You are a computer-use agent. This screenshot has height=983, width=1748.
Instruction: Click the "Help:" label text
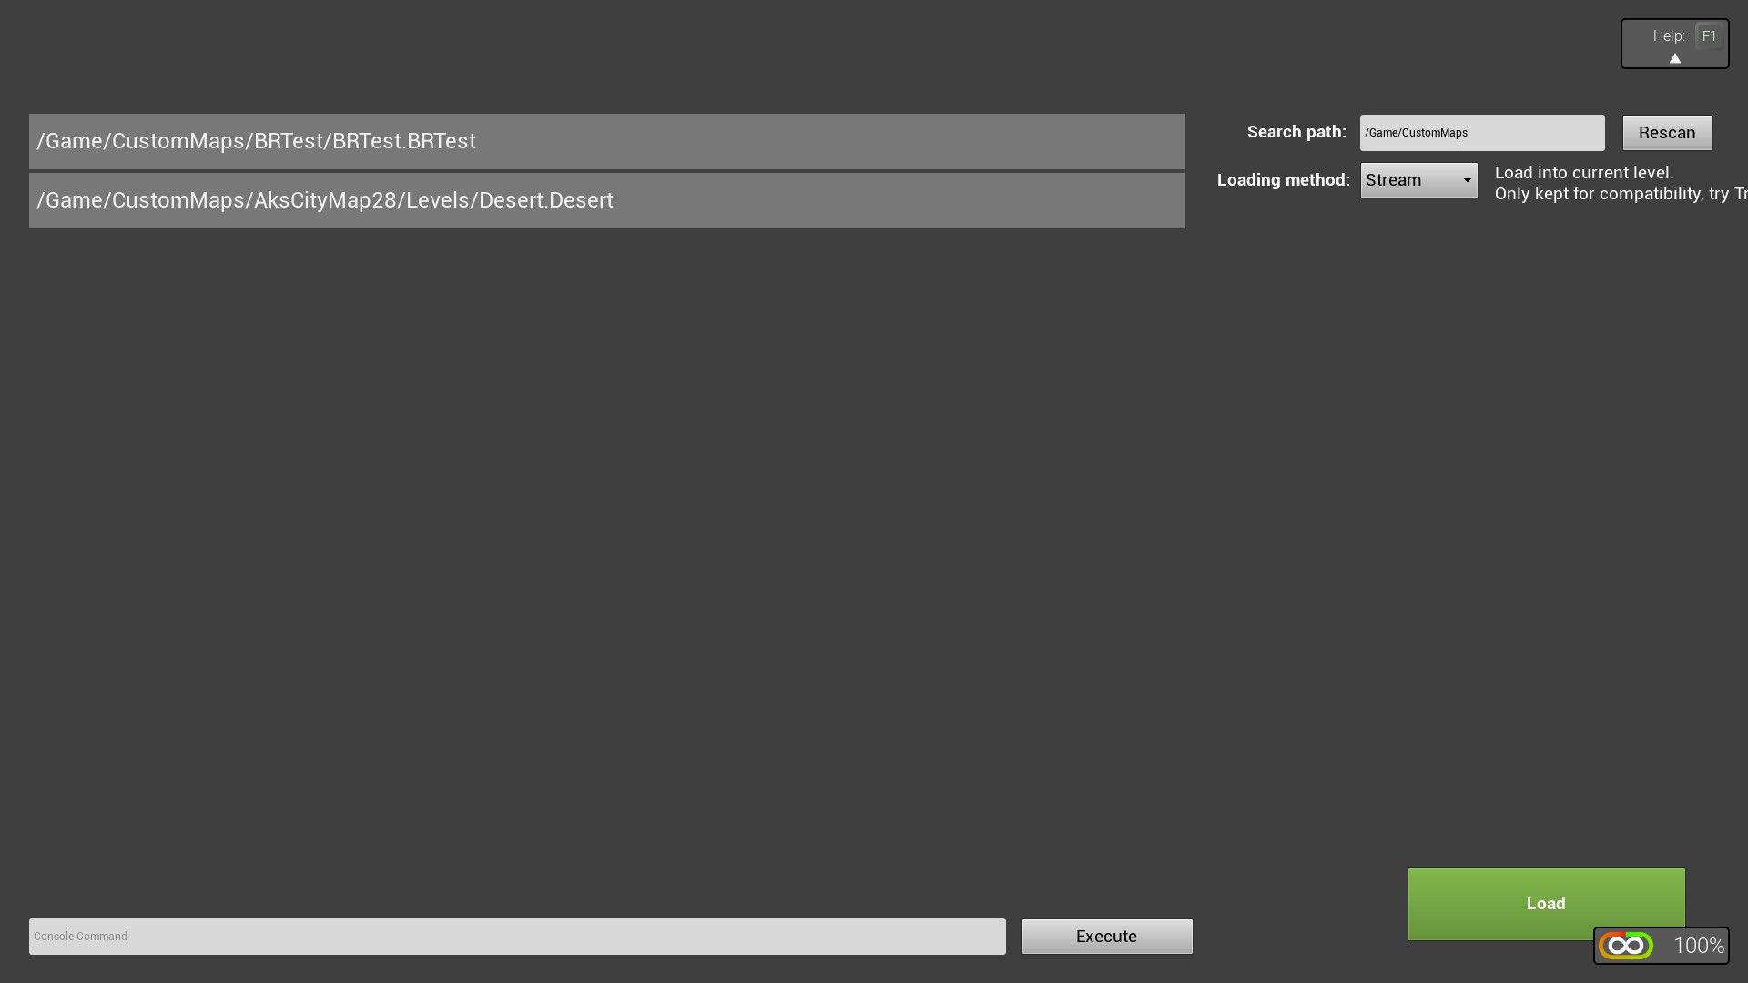point(1668,36)
